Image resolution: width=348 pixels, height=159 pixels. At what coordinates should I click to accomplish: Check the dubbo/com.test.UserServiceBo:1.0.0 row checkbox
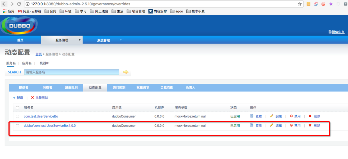(18, 126)
